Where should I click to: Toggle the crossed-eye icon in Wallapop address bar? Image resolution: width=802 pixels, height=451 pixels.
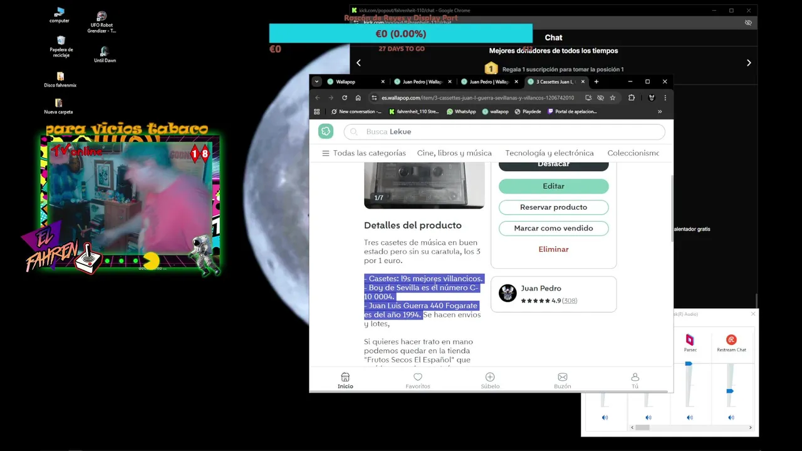pyautogui.click(x=600, y=98)
